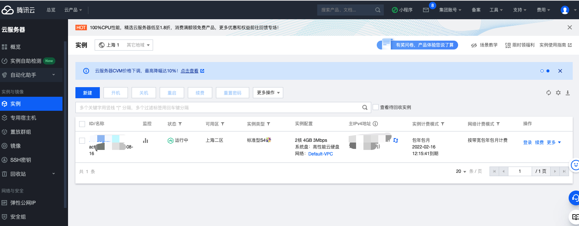Viewport: 579px width, 226px height.
Task: Click the download export icon
Action: click(568, 93)
